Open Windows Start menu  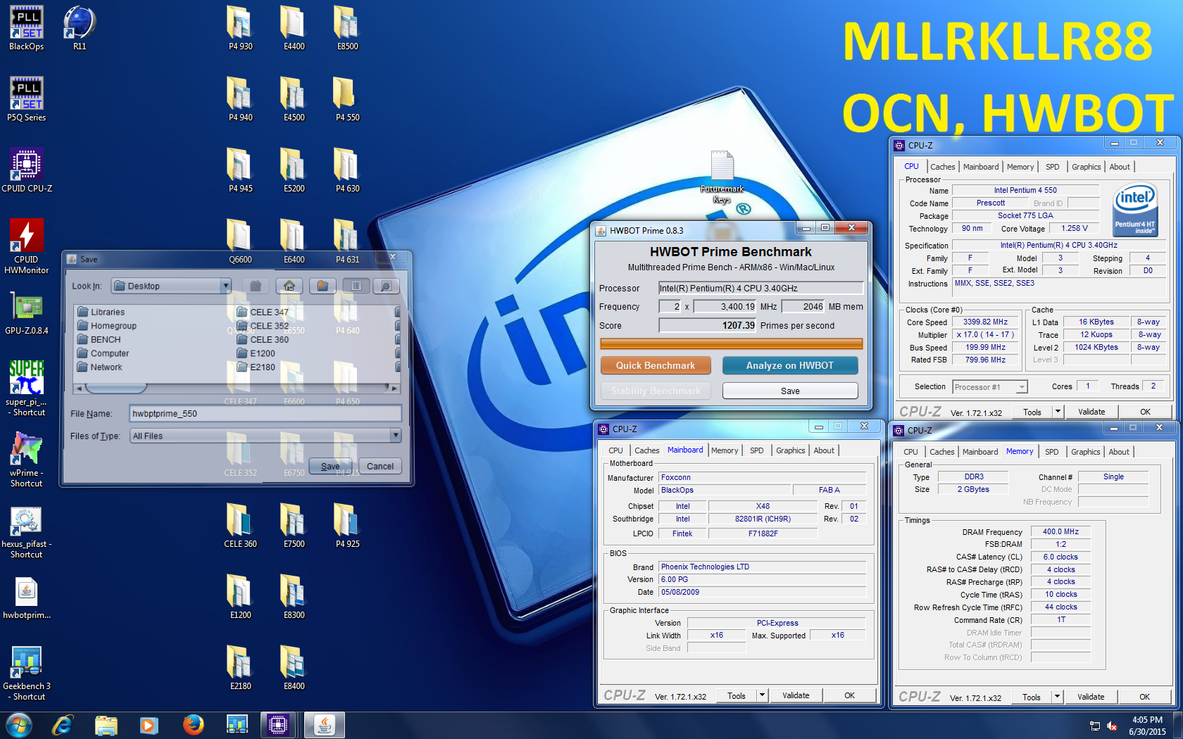(18, 725)
